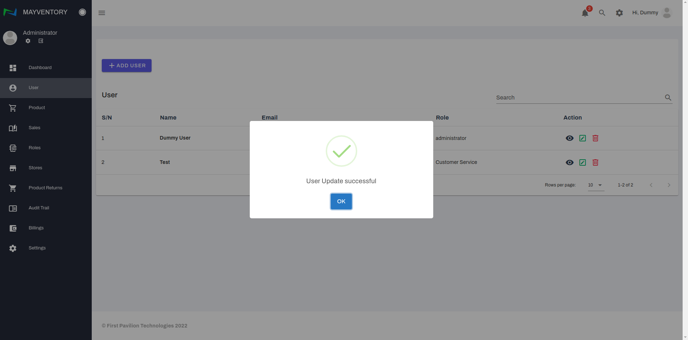This screenshot has height=340, width=688.
Task: Delete the Dummy User row
Action: (595, 138)
